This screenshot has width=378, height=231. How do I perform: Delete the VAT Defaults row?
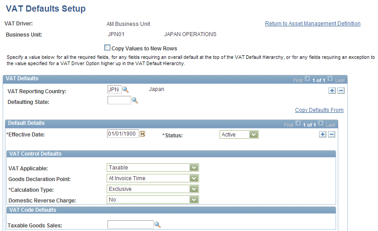point(341,91)
